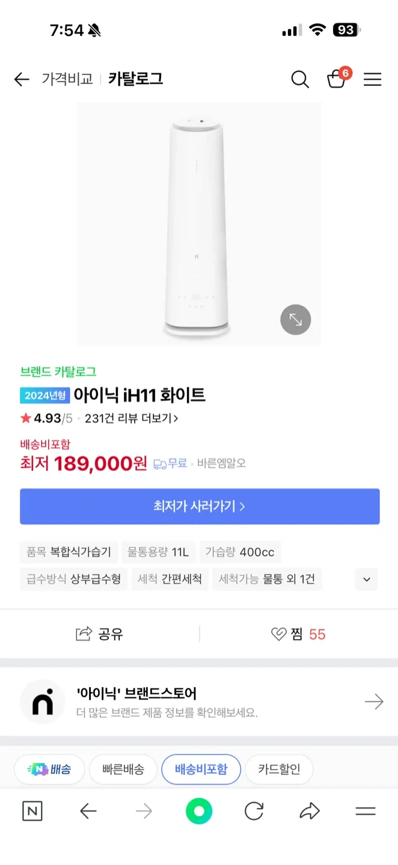Switch to the 가격비교 tab
Screen dimensions: 398x865
point(67,79)
